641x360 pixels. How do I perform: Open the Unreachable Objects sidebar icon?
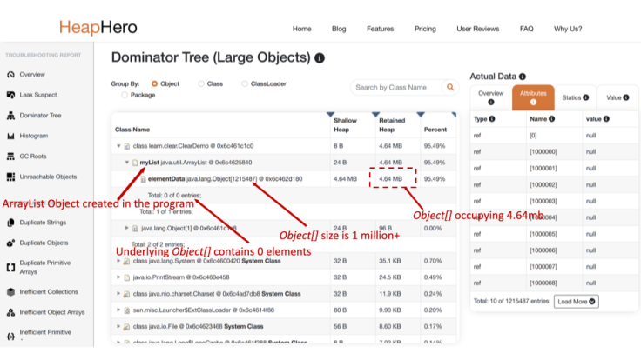11,177
